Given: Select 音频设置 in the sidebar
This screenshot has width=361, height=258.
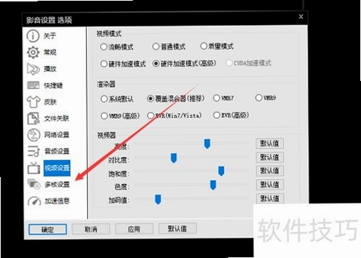Looking at the screenshot, I should [57, 151].
